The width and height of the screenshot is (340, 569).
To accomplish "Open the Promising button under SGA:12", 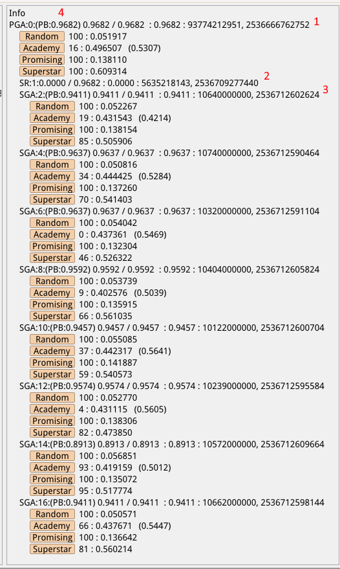I will [x=52, y=421].
